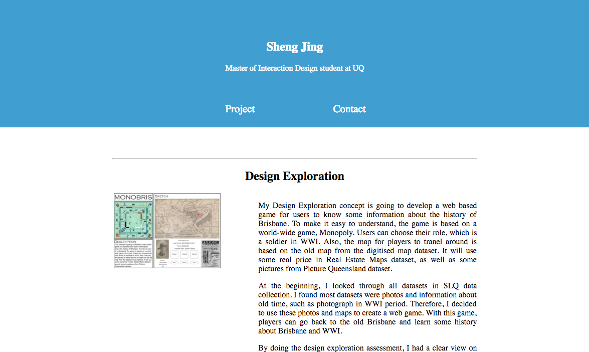Screen dimensions: 589x352
Task: Click the MONOBRIS logo on the concept poster
Action: click(x=132, y=197)
